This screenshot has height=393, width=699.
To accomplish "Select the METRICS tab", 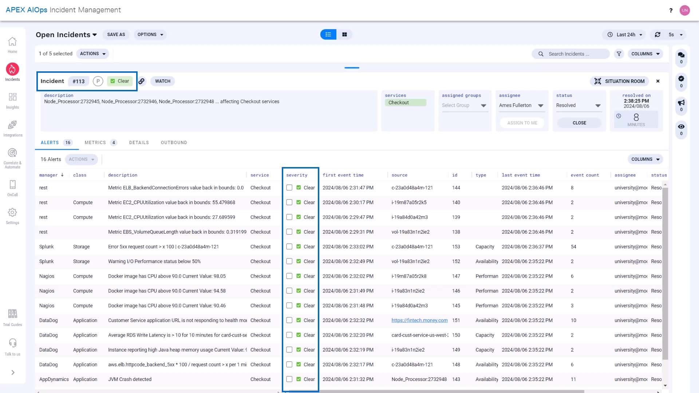I will point(101,143).
